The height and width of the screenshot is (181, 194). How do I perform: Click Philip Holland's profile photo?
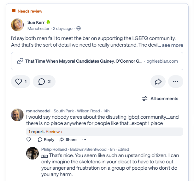point(32,153)
